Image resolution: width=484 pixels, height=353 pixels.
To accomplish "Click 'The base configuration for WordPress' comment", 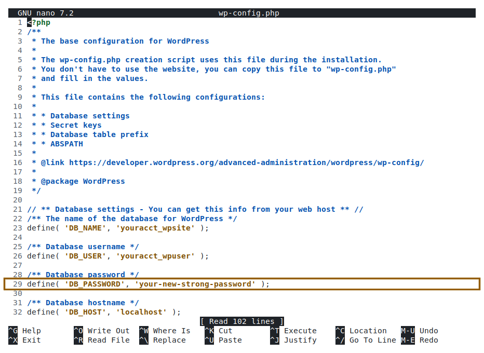I will pos(125,41).
